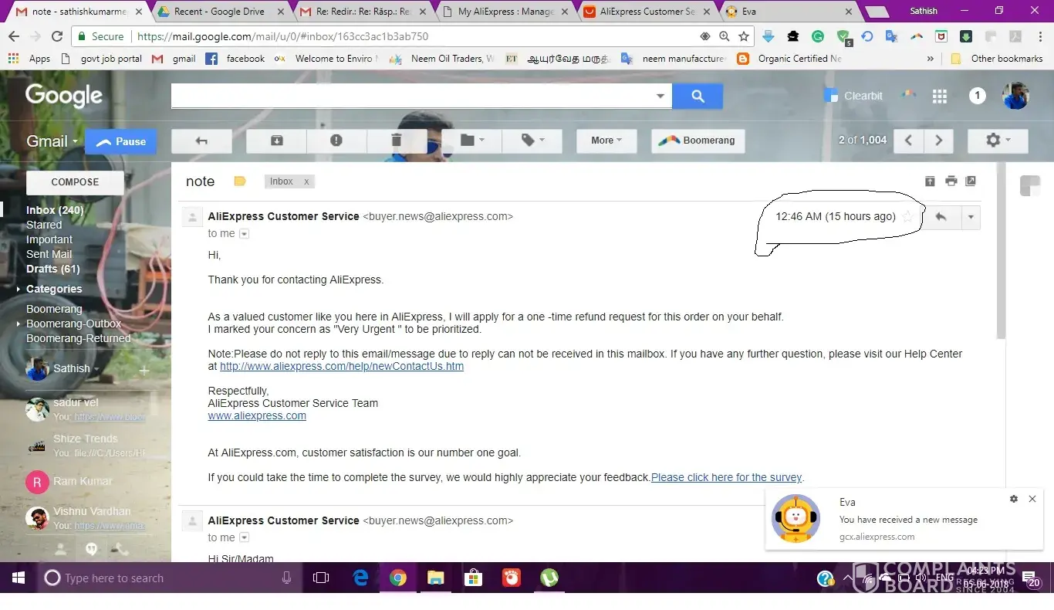Open chat with Vishnu Vardhan
The height and width of the screenshot is (610, 1054).
tap(86, 518)
